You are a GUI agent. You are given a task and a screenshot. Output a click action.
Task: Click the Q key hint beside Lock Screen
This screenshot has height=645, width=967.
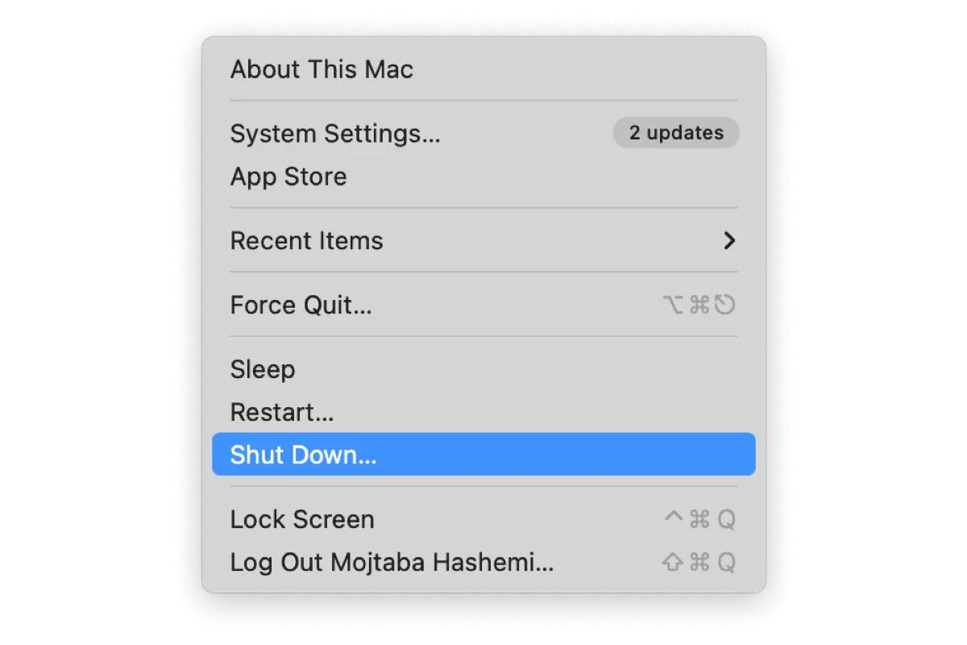(726, 520)
